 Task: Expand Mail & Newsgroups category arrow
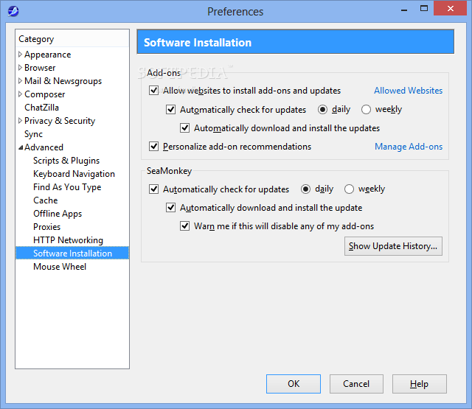pyautogui.click(x=20, y=81)
